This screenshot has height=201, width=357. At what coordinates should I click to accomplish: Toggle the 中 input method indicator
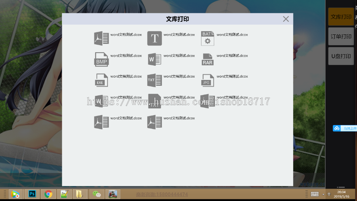tap(329, 194)
